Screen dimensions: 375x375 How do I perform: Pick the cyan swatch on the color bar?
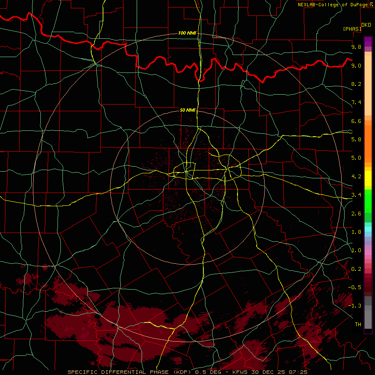coord(368,229)
